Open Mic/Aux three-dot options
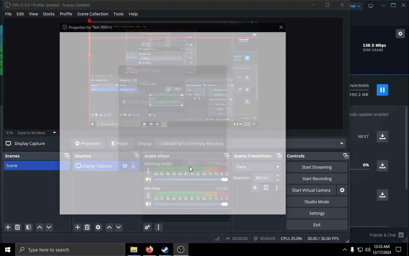Viewport: 409px width, 256px height. pyautogui.click(x=148, y=196)
